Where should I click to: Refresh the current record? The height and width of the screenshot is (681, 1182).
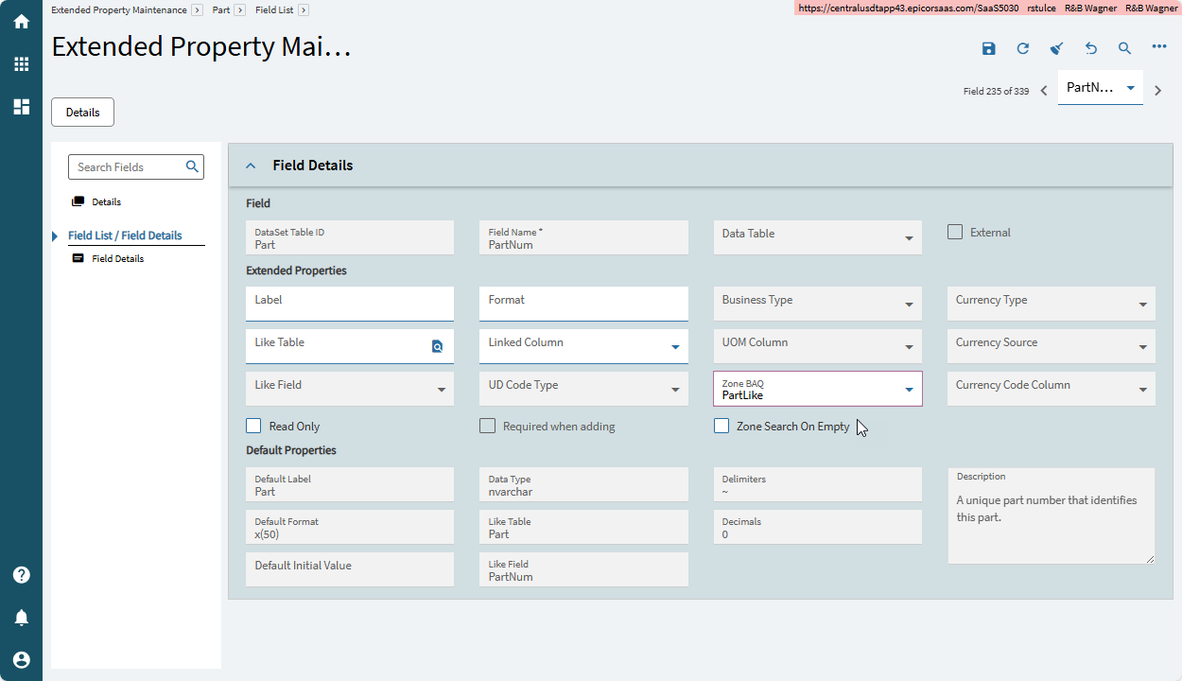(x=1022, y=48)
